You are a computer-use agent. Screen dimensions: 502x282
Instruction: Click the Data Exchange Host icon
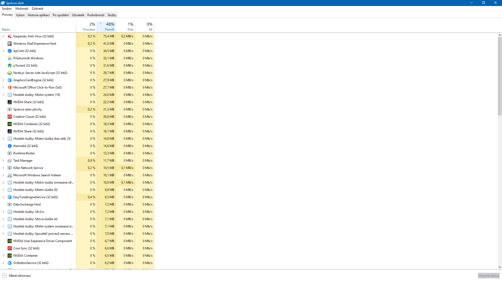10,204
